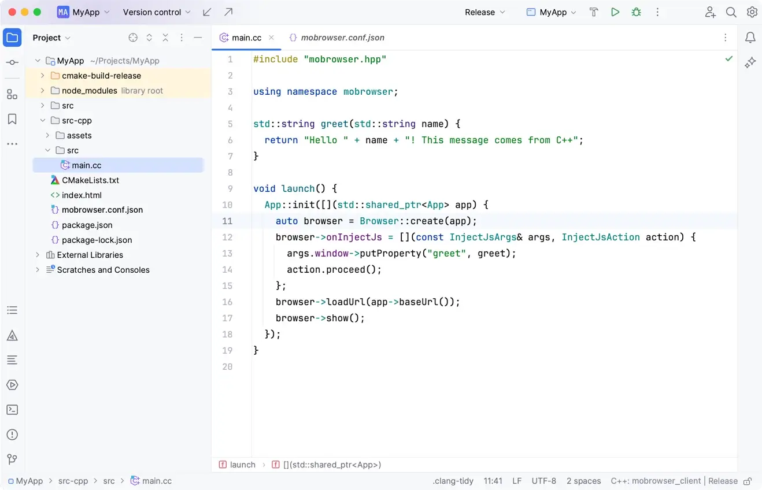This screenshot has height=490, width=762.
Task: Start a Code With Me session
Action: (x=710, y=12)
